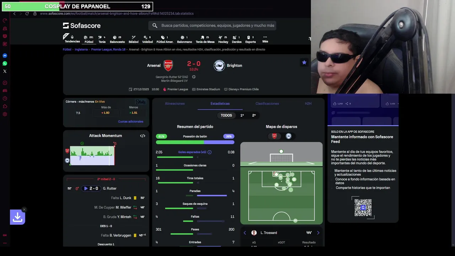455x256 pixels.
Task: Open Messenger in the browser sidebar
Action: point(5,56)
